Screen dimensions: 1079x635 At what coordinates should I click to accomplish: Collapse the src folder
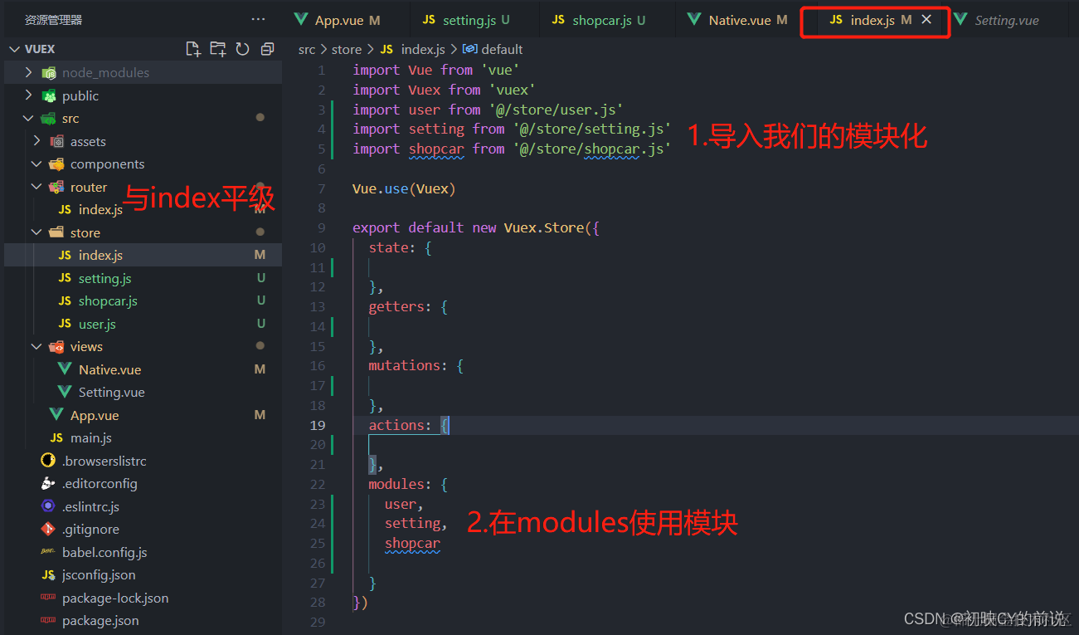[x=30, y=119]
